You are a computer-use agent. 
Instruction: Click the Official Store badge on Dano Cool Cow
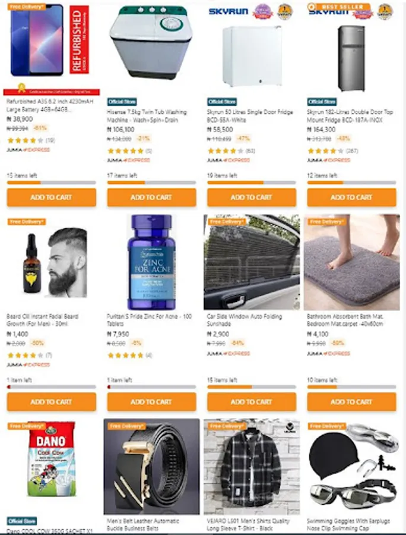point(22,521)
